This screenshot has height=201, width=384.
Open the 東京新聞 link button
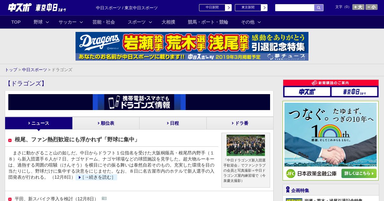pyautogui.click(x=251, y=8)
